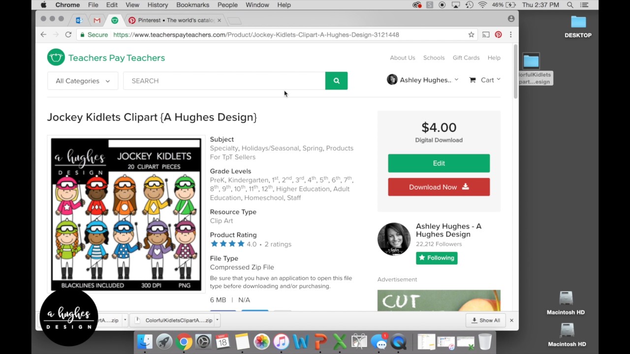Click Show All downloads button

point(486,320)
